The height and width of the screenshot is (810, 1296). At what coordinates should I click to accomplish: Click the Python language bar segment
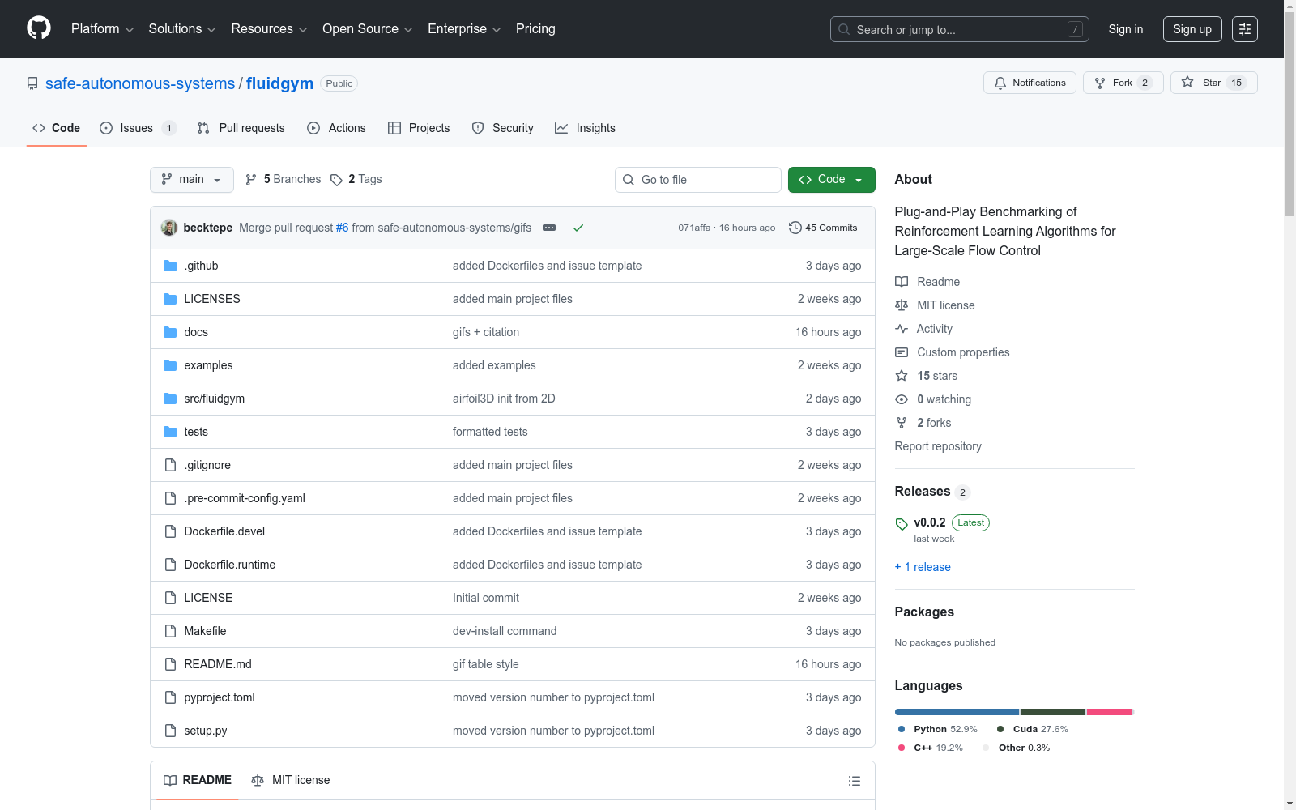coord(957,712)
